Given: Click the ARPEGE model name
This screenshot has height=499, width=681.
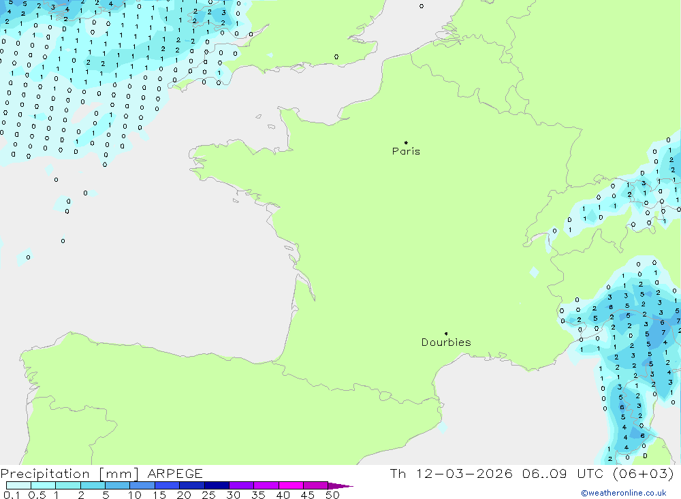Looking at the screenshot, I should click(175, 473).
